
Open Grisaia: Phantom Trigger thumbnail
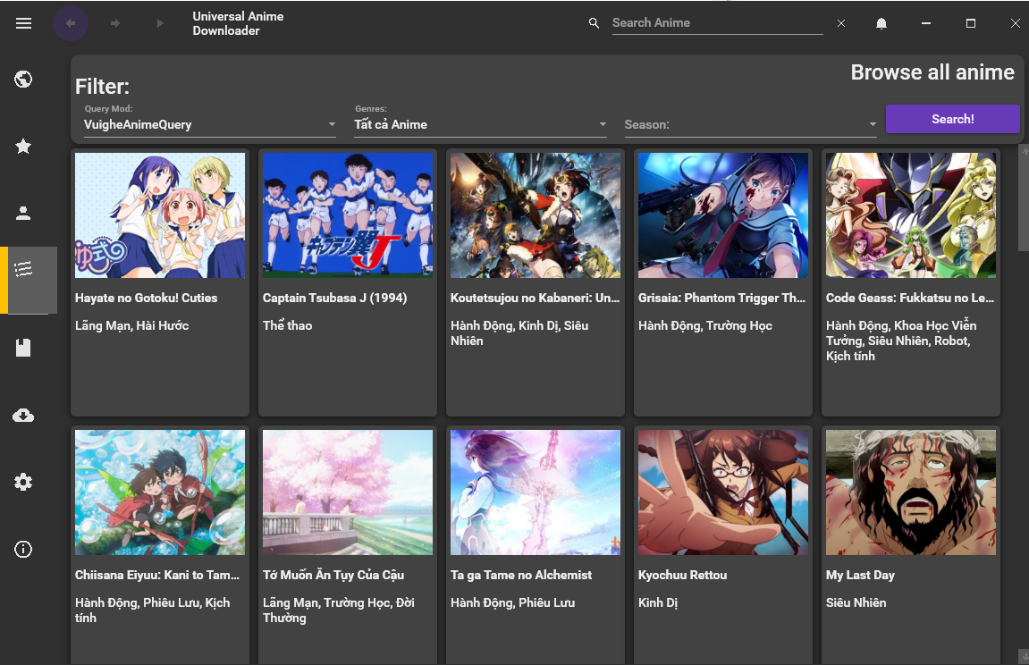click(723, 215)
